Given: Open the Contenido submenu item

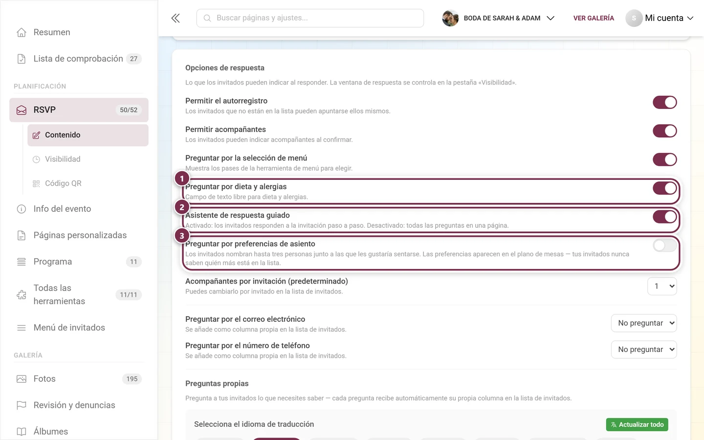Looking at the screenshot, I should click(x=88, y=135).
